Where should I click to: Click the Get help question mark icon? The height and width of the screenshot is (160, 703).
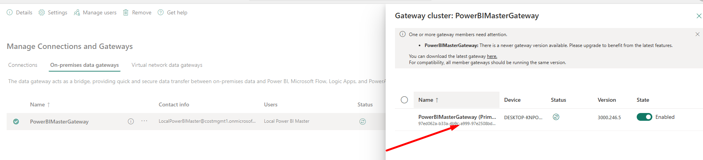pos(161,12)
